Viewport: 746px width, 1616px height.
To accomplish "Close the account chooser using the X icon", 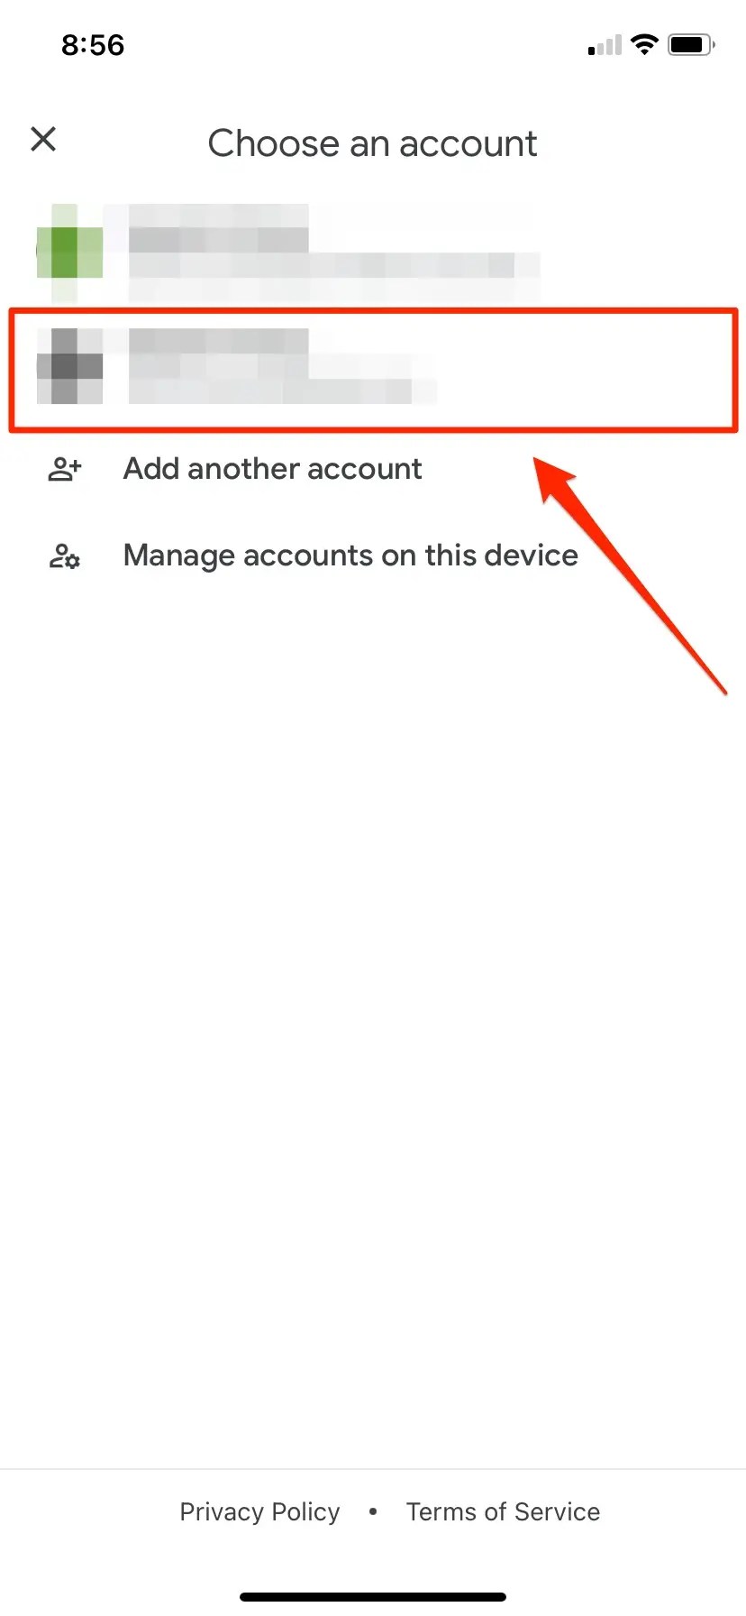I will 43,140.
